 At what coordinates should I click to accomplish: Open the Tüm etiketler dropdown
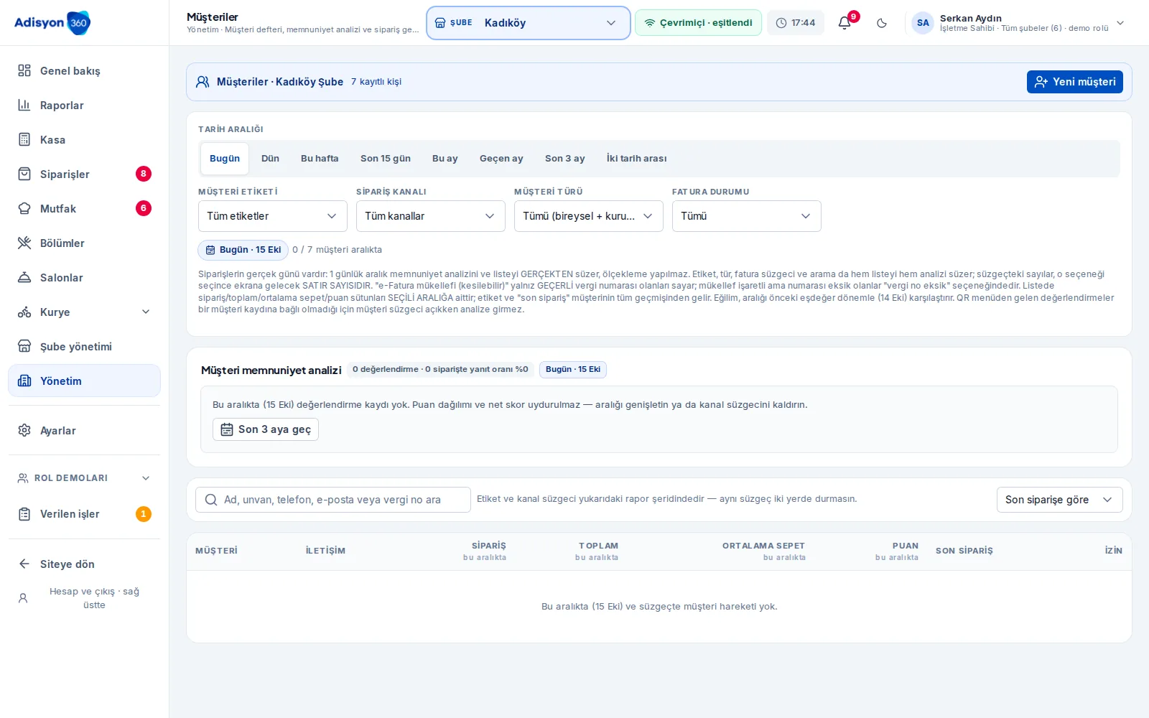(x=273, y=216)
